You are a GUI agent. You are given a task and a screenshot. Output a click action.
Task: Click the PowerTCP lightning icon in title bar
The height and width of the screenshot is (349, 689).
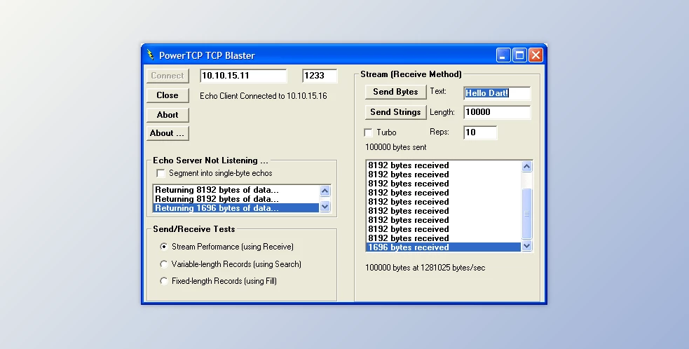(151, 55)
